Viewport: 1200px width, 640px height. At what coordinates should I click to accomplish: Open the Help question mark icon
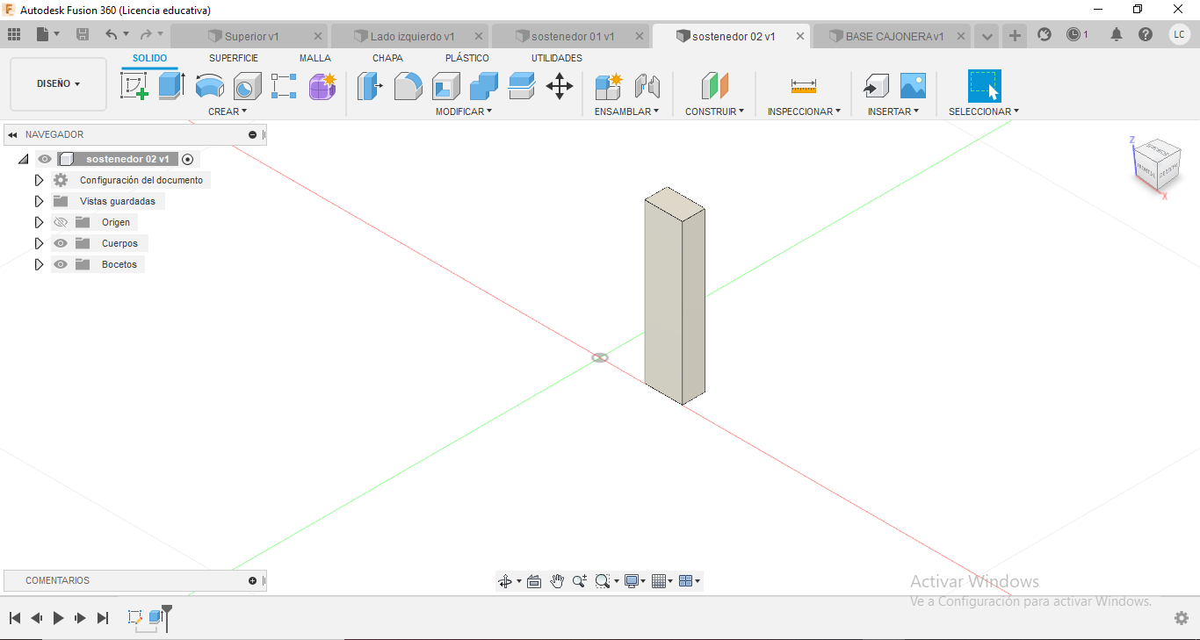click(x=1146, y=34)
